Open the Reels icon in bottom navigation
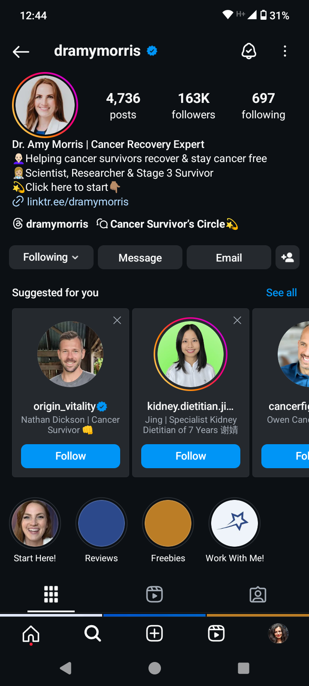Image resolution: width=309 pixels, height=686 pixels. 216,633
